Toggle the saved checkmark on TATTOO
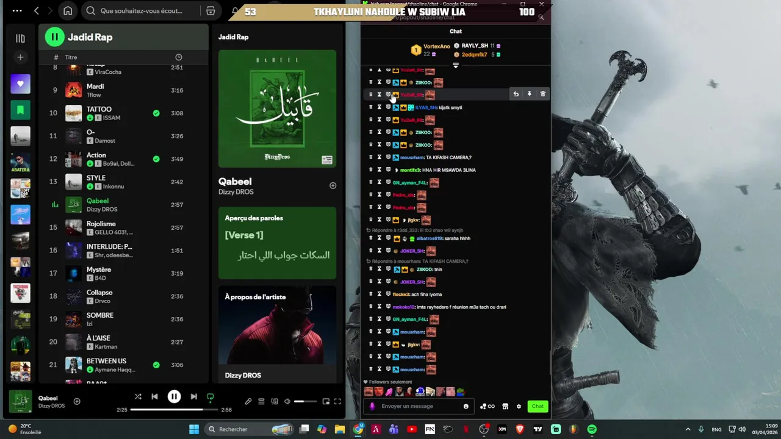 click(x=156, y=113)
